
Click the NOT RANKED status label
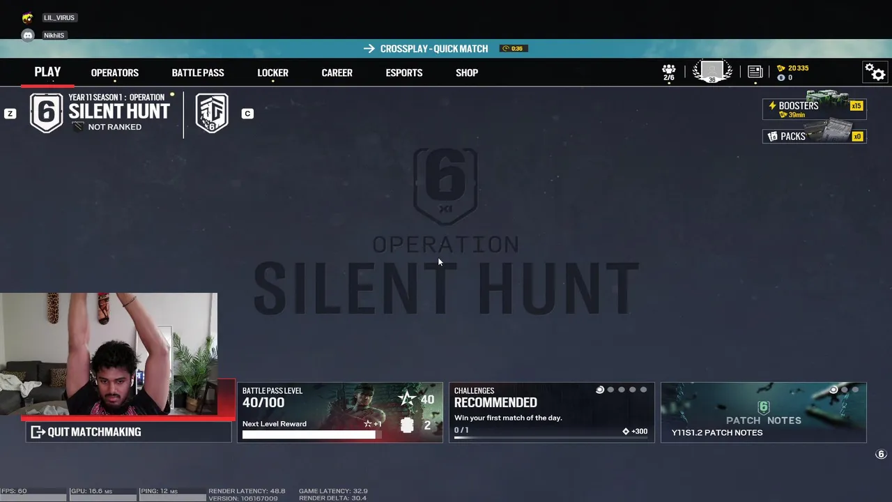coord(115,127)
